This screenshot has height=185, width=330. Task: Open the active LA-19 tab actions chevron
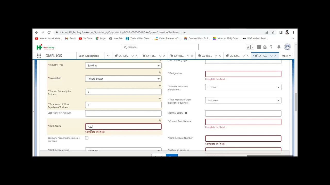tap(271, 56)
